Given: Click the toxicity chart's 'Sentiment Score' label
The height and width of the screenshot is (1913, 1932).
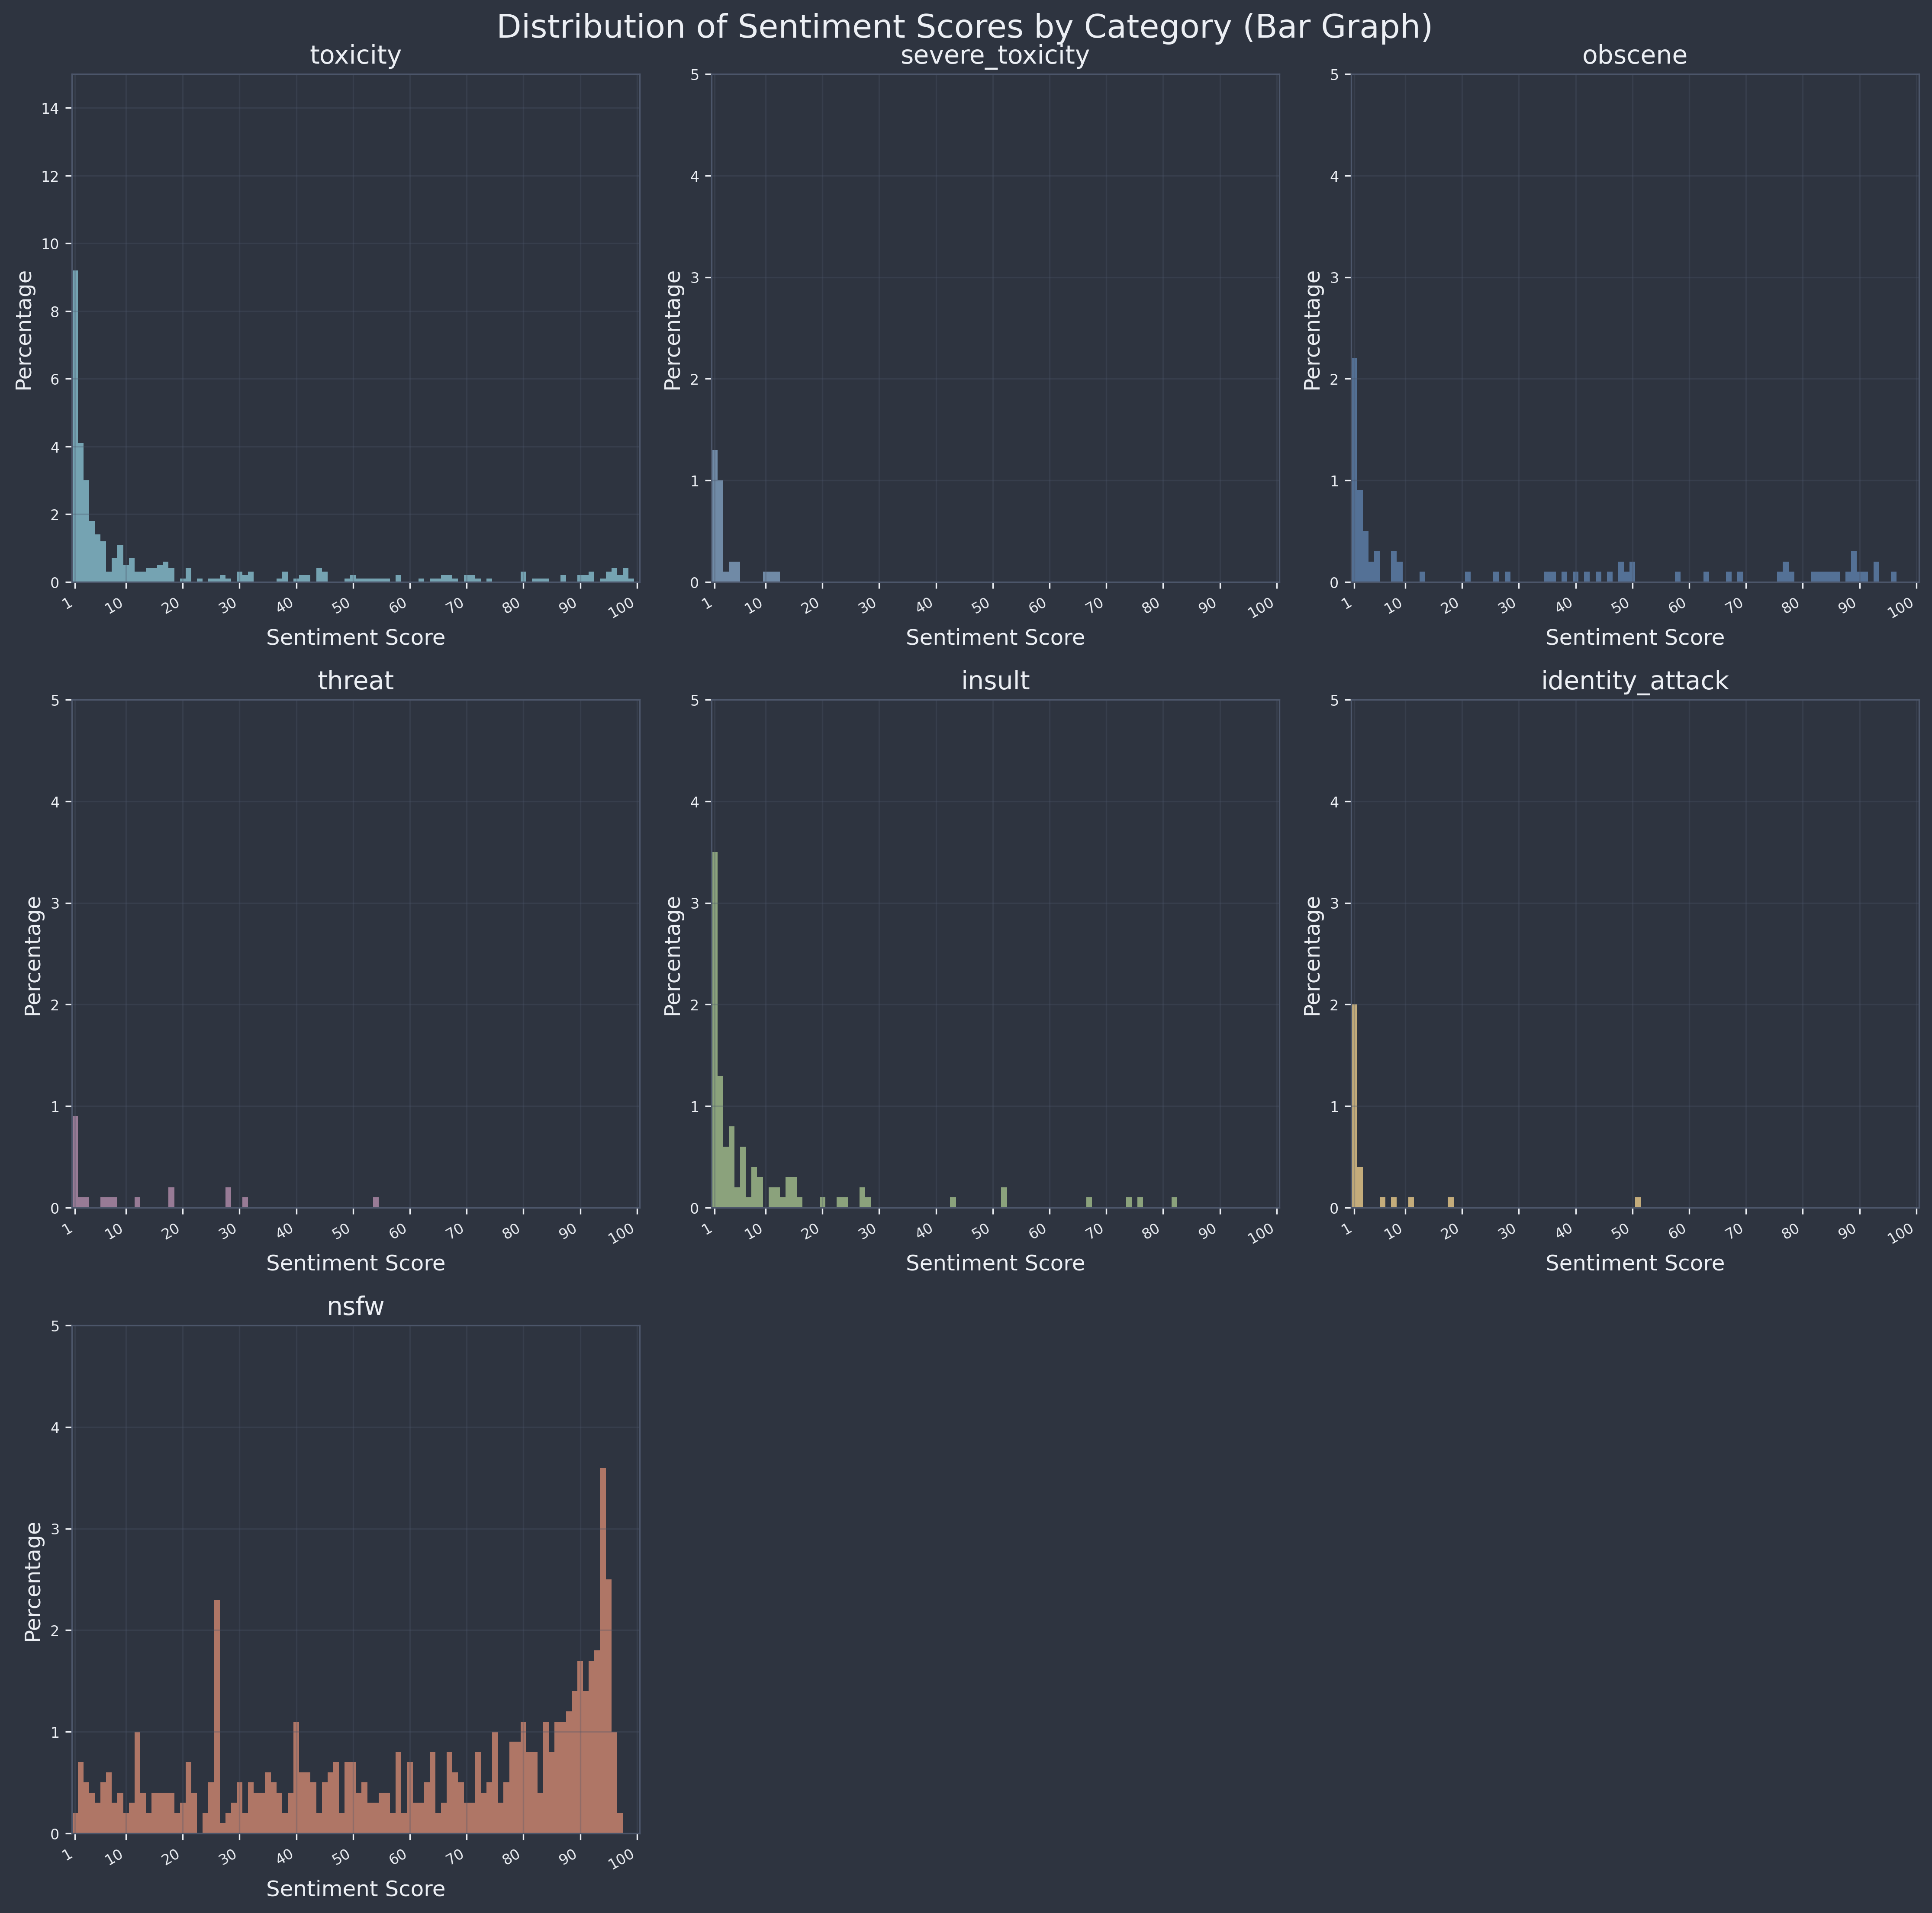Looking at the screenshot, I should pyautogui.click(x=356, y=637).
